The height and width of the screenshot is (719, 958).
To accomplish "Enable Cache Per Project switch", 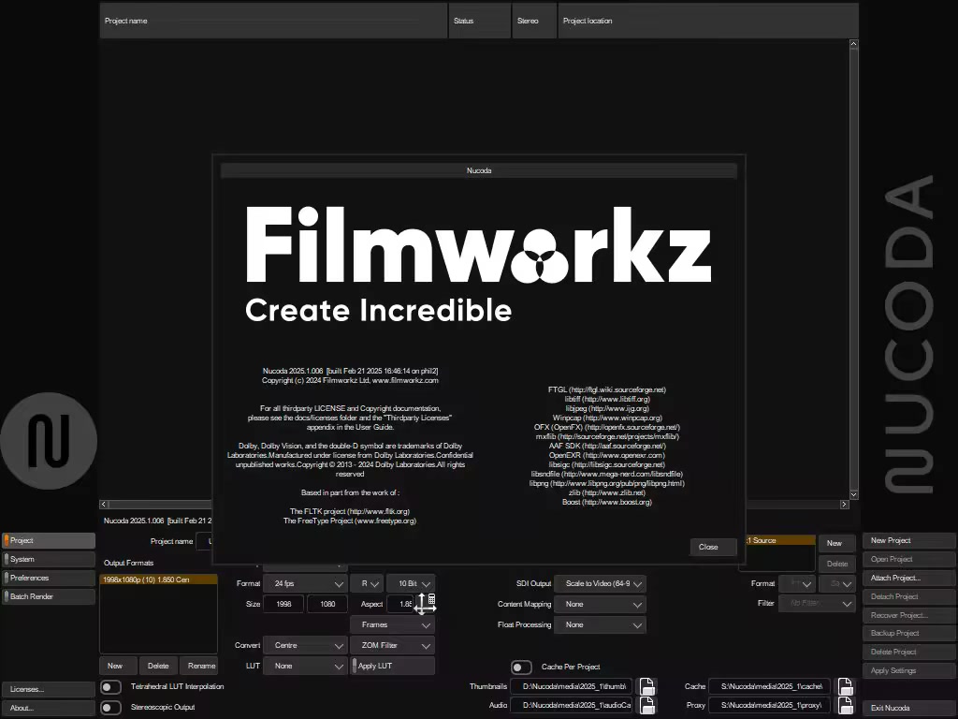I will (521, 667).
